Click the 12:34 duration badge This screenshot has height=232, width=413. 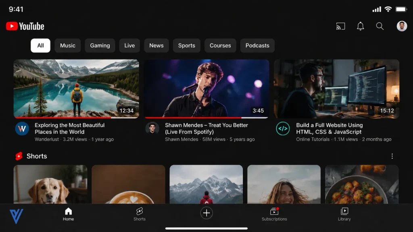(126, 111)
